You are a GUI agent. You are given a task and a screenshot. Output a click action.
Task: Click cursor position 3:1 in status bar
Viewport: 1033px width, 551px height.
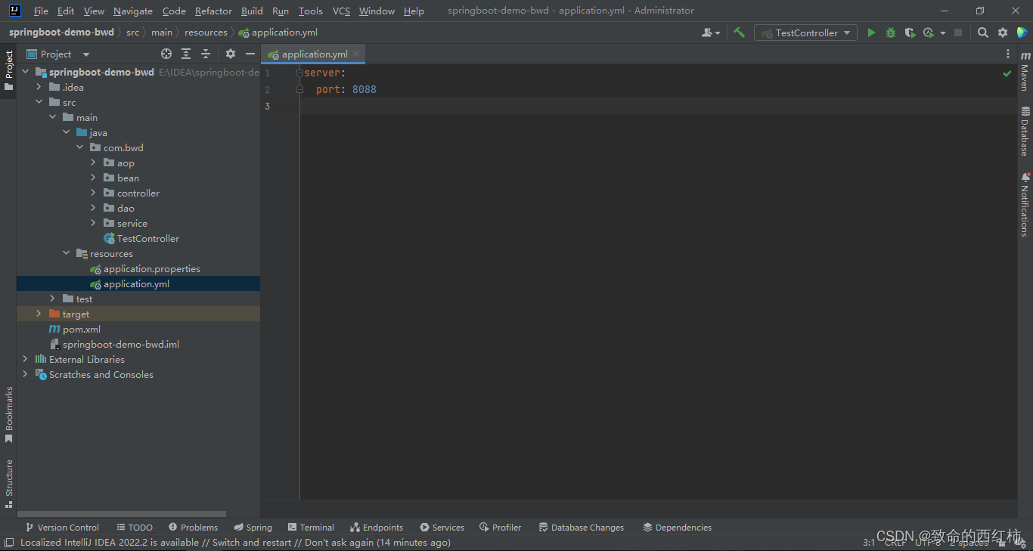pyautogui.click(x=869, y=543)
